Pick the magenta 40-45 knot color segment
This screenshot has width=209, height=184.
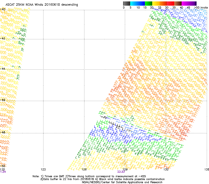[x=185, y=3]
